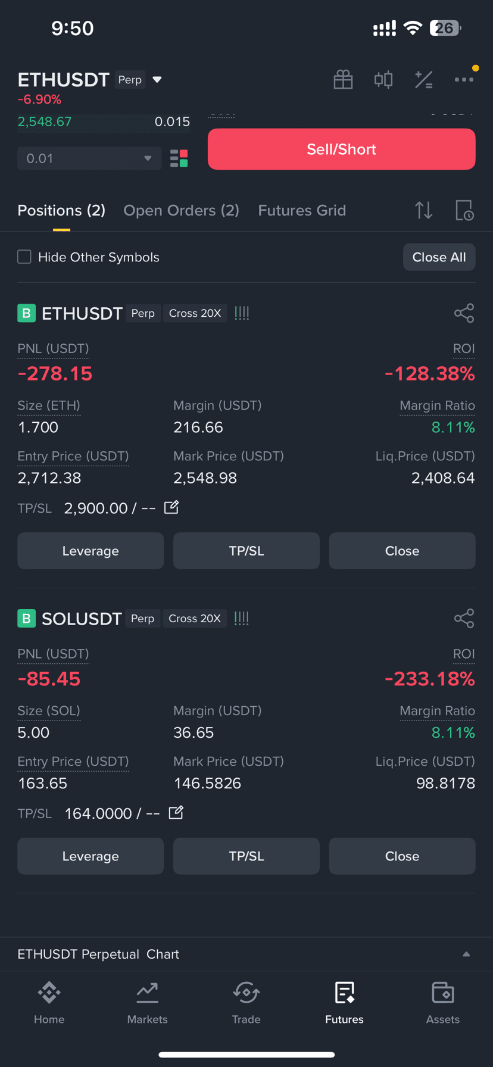Open the candlestick chart icon
Screen dimensions: 493x1067
[383, 80]
